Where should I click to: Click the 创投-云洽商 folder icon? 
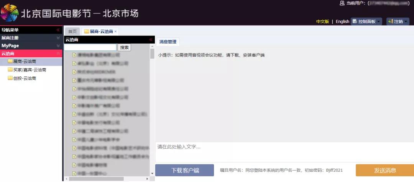(x=10, y=78)
